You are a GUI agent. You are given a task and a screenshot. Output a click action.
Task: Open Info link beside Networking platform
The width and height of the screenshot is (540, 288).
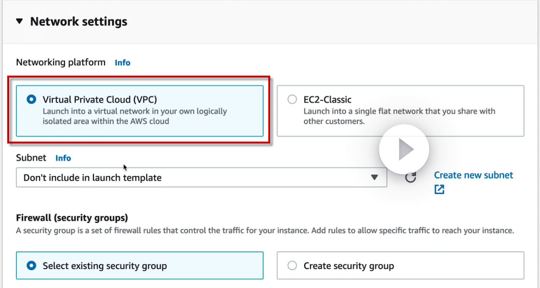122,63
